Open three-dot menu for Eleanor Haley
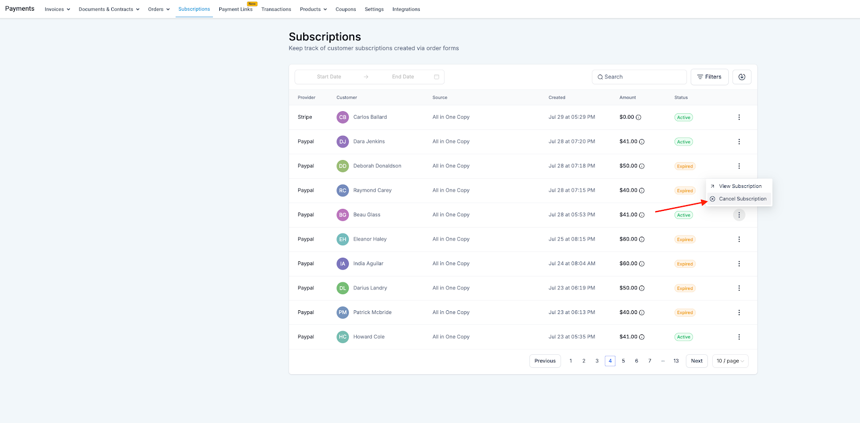This screenshot has width=860, height=423. point(739,239)
